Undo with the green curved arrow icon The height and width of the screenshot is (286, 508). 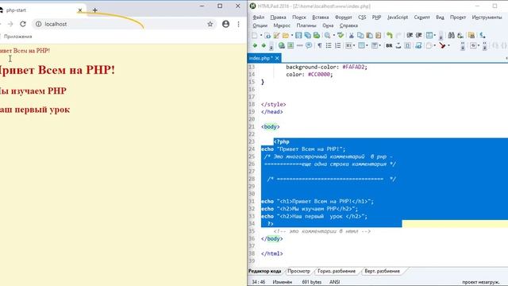tap(390, 35)
